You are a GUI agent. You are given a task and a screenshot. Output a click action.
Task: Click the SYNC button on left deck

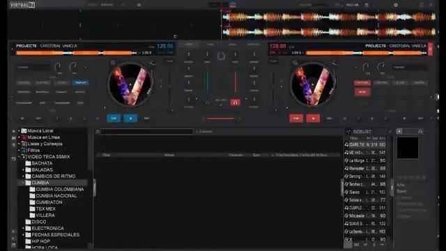(146, 118)
